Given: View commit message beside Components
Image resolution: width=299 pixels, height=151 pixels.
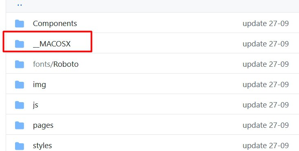Looking at the screenshot, I should (x=266, y=24).
